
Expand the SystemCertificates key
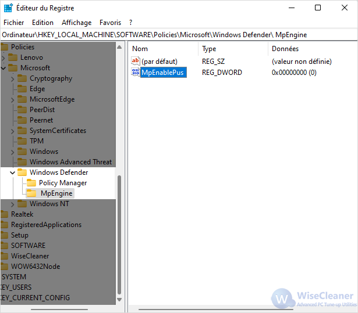[x=13, y=131]
